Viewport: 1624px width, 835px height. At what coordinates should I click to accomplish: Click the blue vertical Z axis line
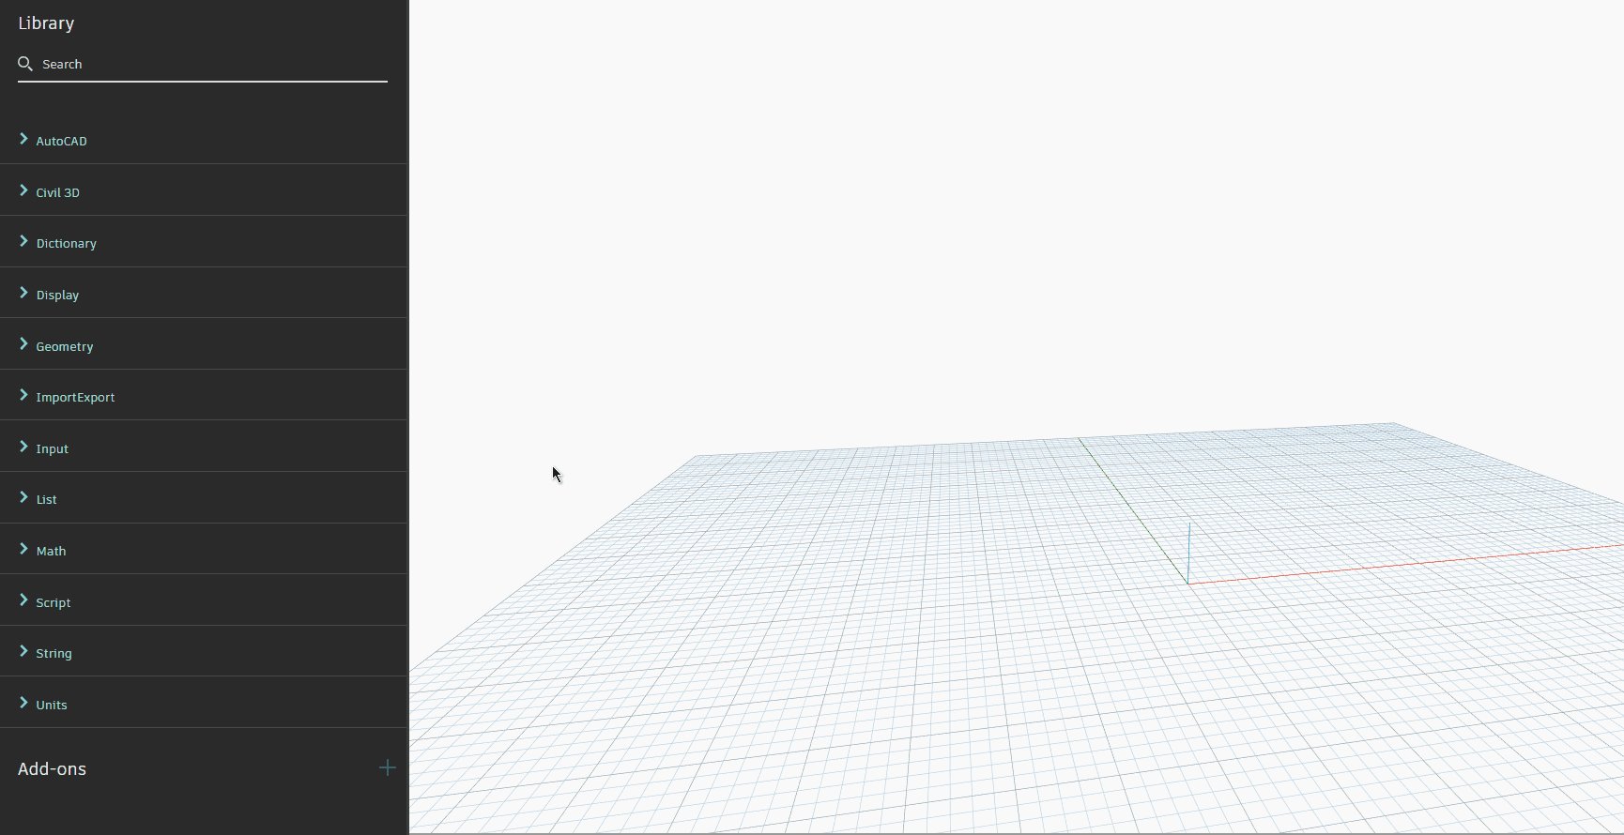coord(1188,554)
